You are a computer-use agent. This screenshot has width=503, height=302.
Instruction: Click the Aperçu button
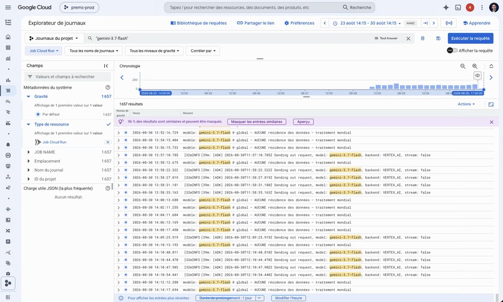click(303, 122)
